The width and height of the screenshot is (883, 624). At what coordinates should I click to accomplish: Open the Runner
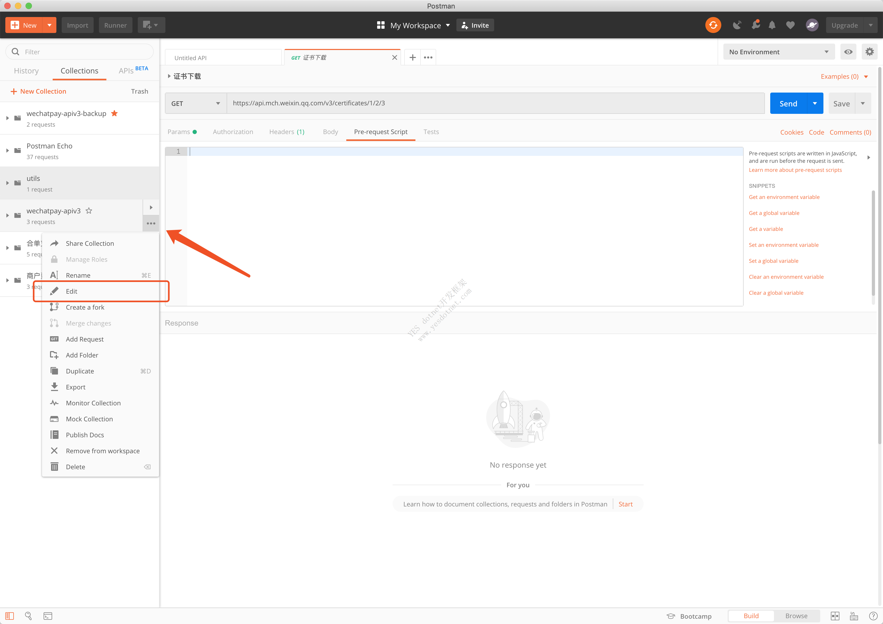coord(115,25)
